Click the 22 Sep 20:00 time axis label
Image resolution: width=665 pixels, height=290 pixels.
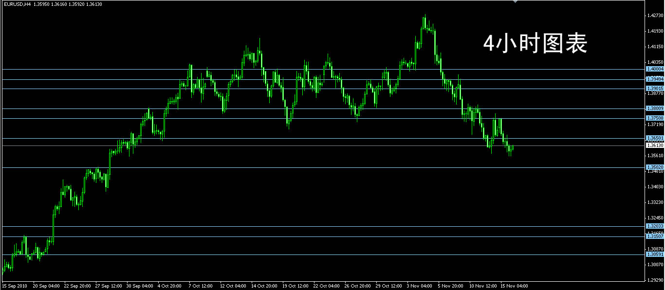point(77,286)
